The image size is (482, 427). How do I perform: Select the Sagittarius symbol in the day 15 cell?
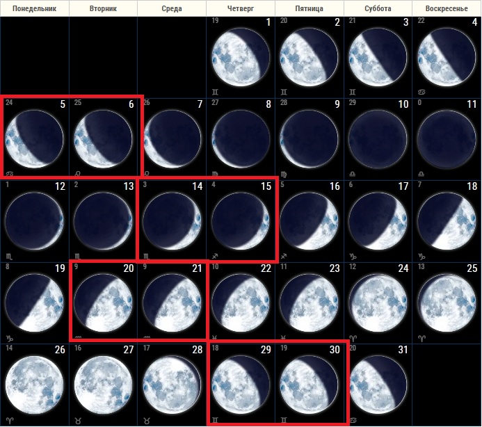pos(215,256)
